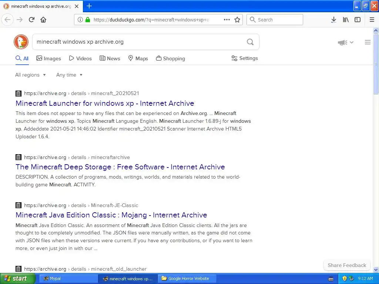Screen dimensions: 379x284
Task: Open search Settings
Action: tap(245, 58)
